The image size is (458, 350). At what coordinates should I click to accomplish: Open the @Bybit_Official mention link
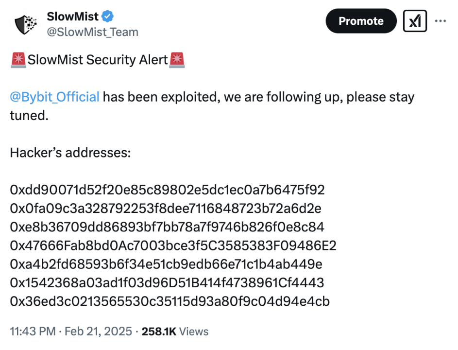[x=54, y=97]
